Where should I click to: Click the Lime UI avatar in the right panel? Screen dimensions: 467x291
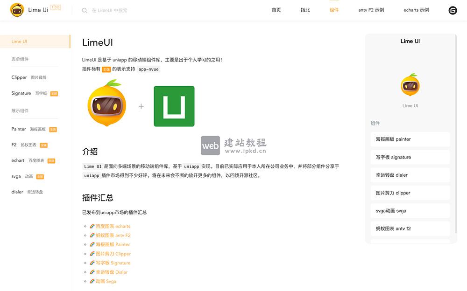click(410, 85)
